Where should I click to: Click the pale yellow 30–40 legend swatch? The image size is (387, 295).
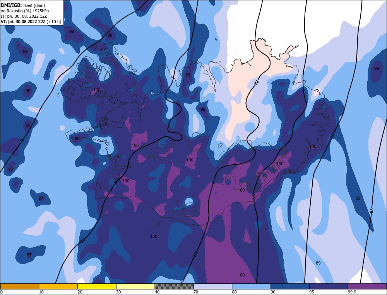(135, 286)
